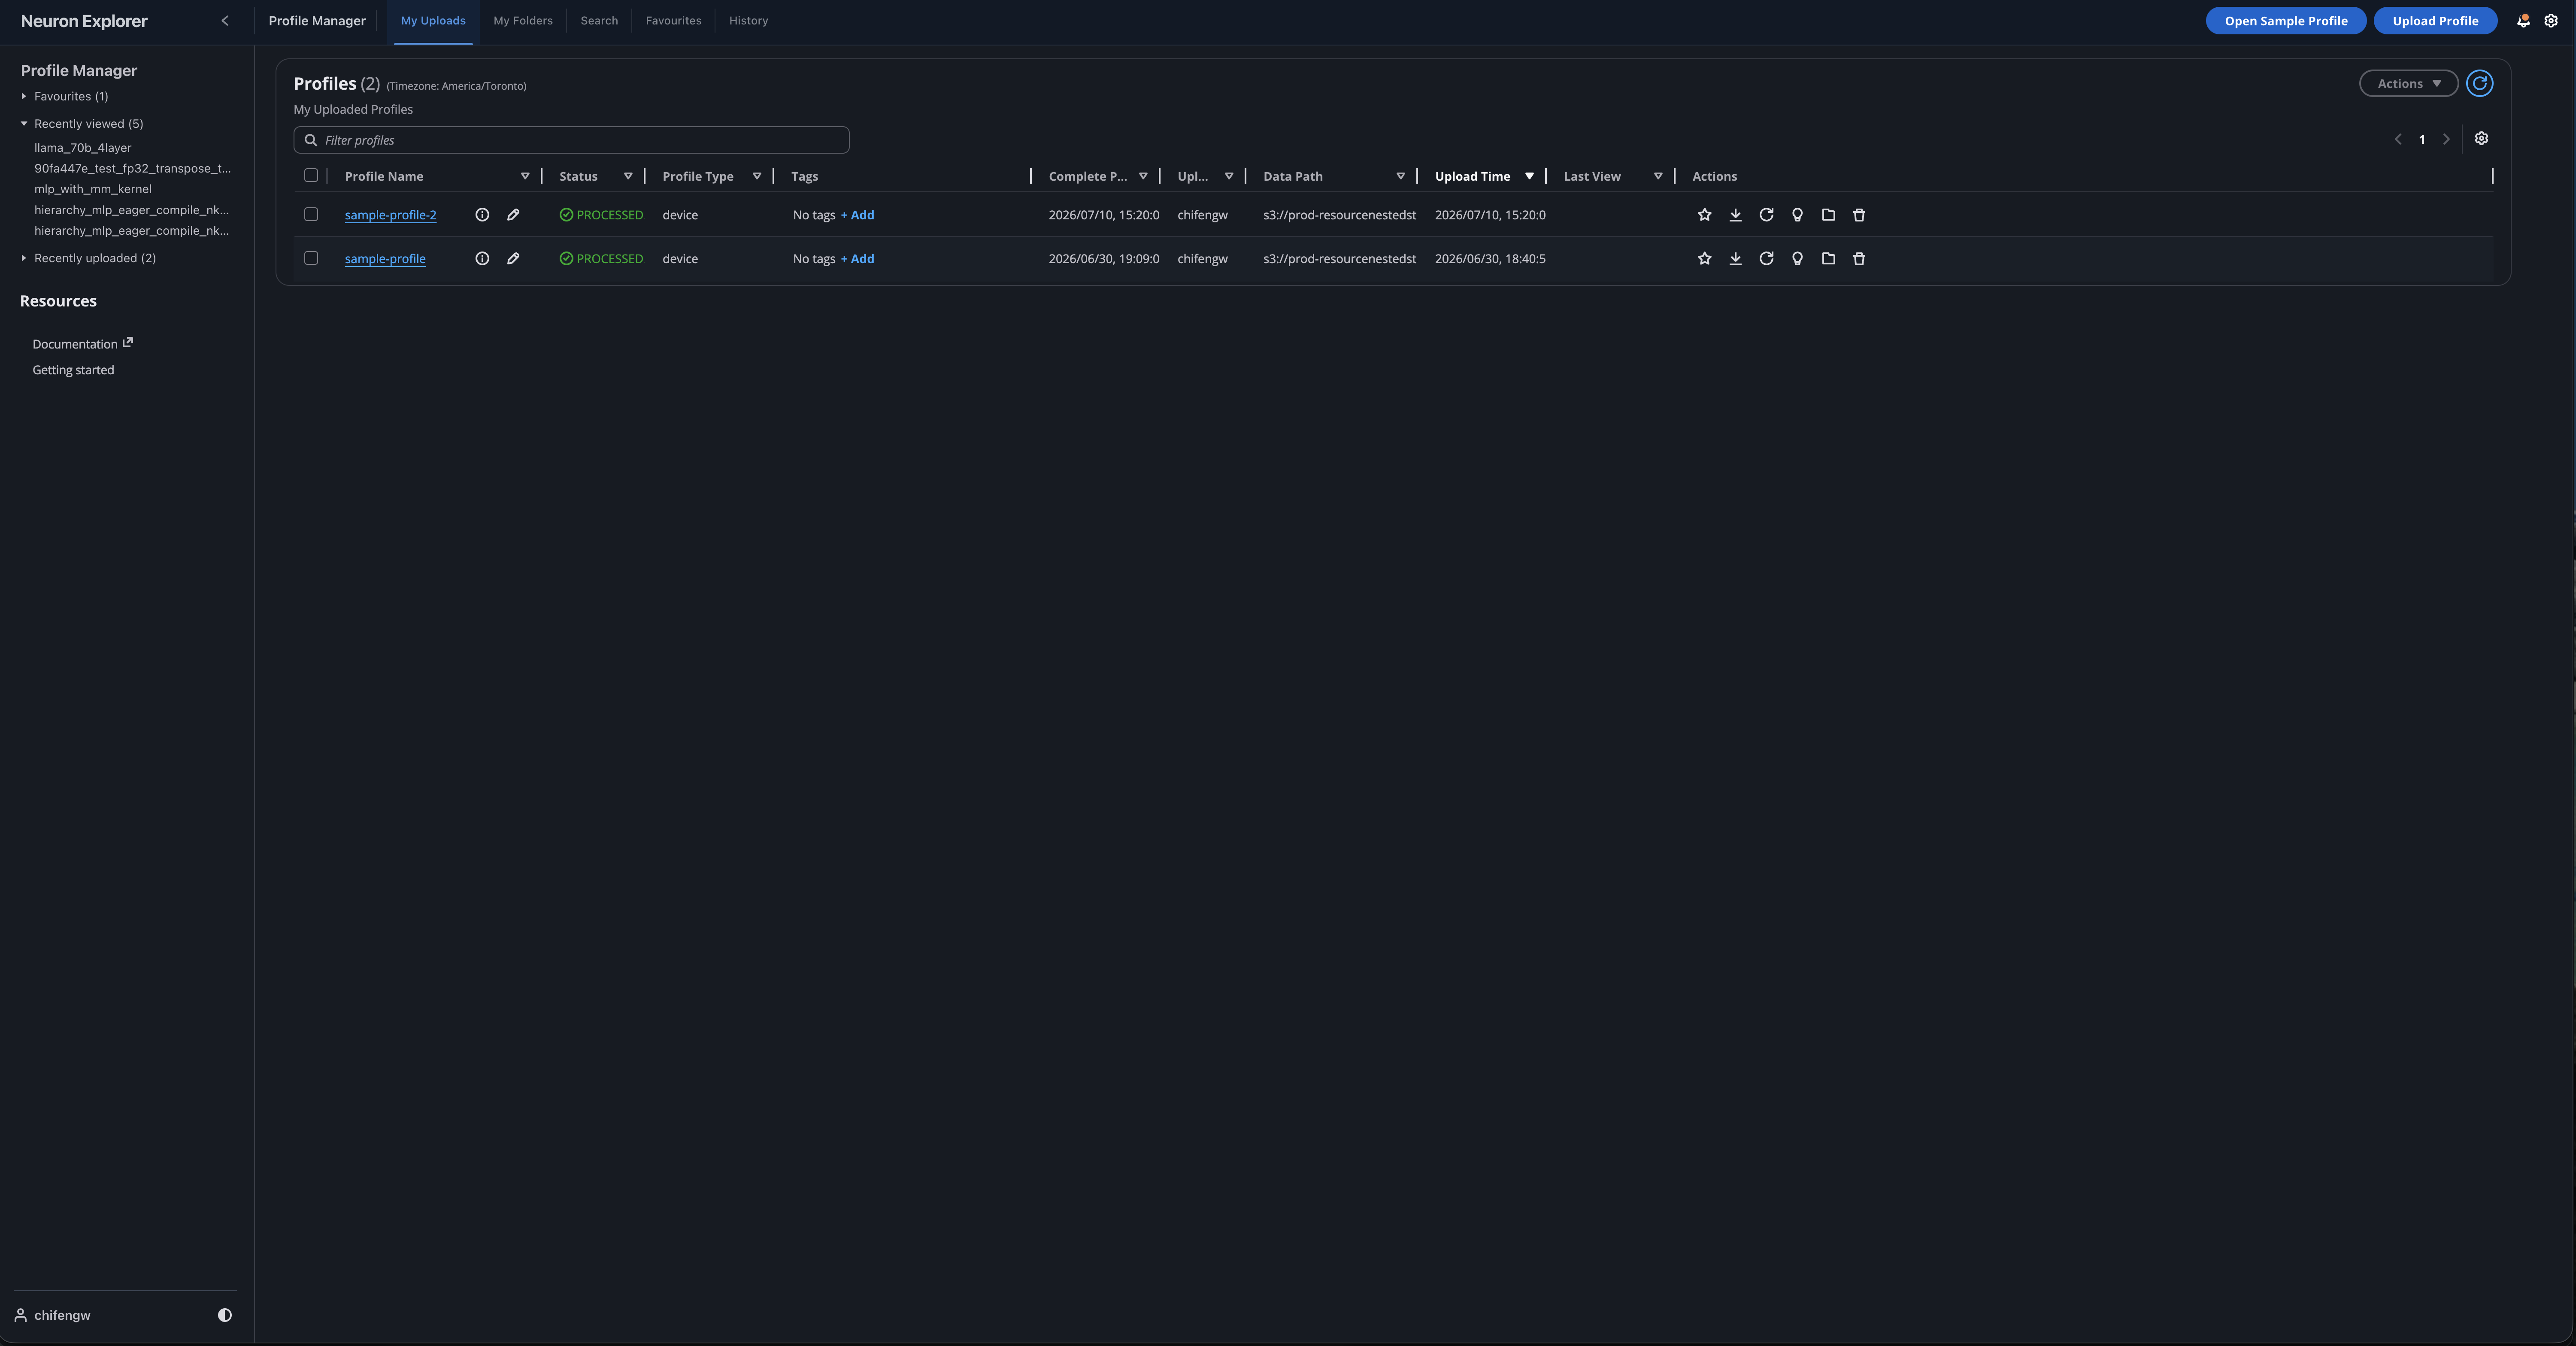Click trash icon in sample-profile row

click(x=1859, y=259)
